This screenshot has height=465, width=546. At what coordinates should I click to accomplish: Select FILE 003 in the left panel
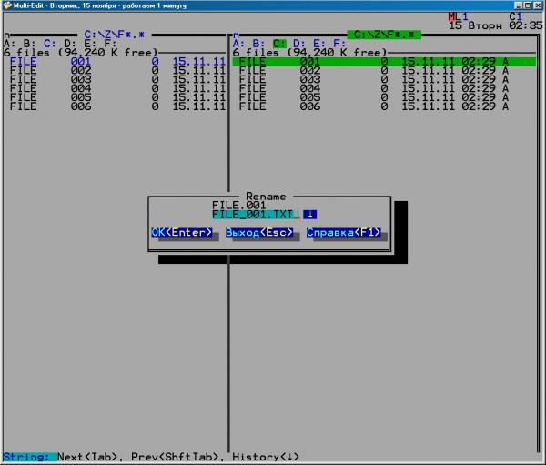(x=82, y=79)
